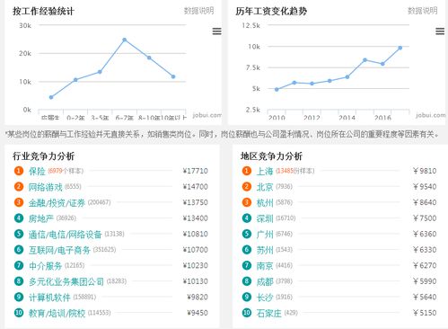Open the 石家庄 region link

(269, 313)
